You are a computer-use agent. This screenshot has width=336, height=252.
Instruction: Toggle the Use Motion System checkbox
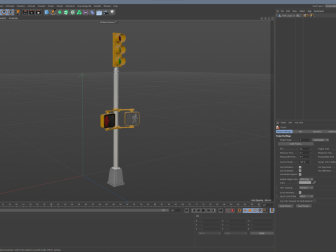(300, 174)
